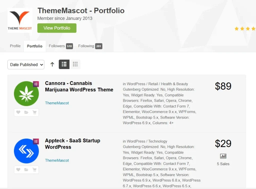Select the Portfolio tab
The width and height of the screenshot is (256, 189).
[35, 46]
